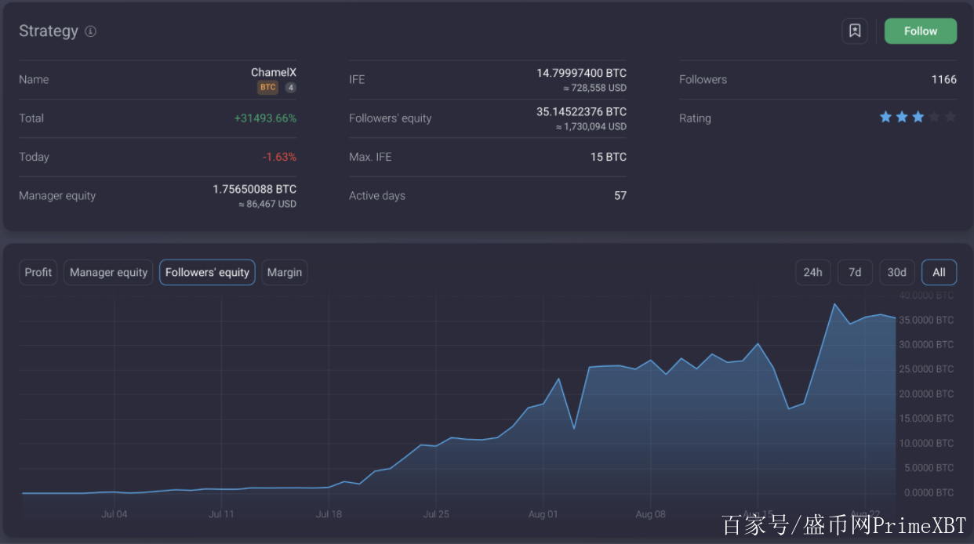Viewport: 974px width, 544px height.
Task: Click manager equity value 1.75650088 BTC
Action: [255, 189]
